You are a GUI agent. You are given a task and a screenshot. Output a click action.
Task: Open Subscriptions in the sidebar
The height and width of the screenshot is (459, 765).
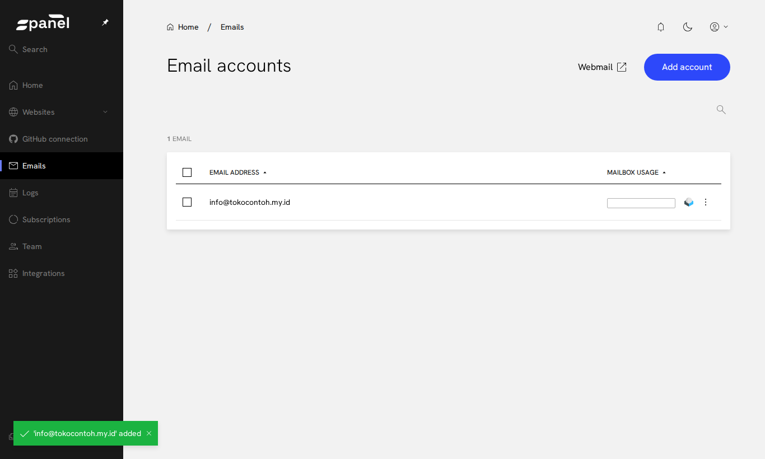pos(62,219)
